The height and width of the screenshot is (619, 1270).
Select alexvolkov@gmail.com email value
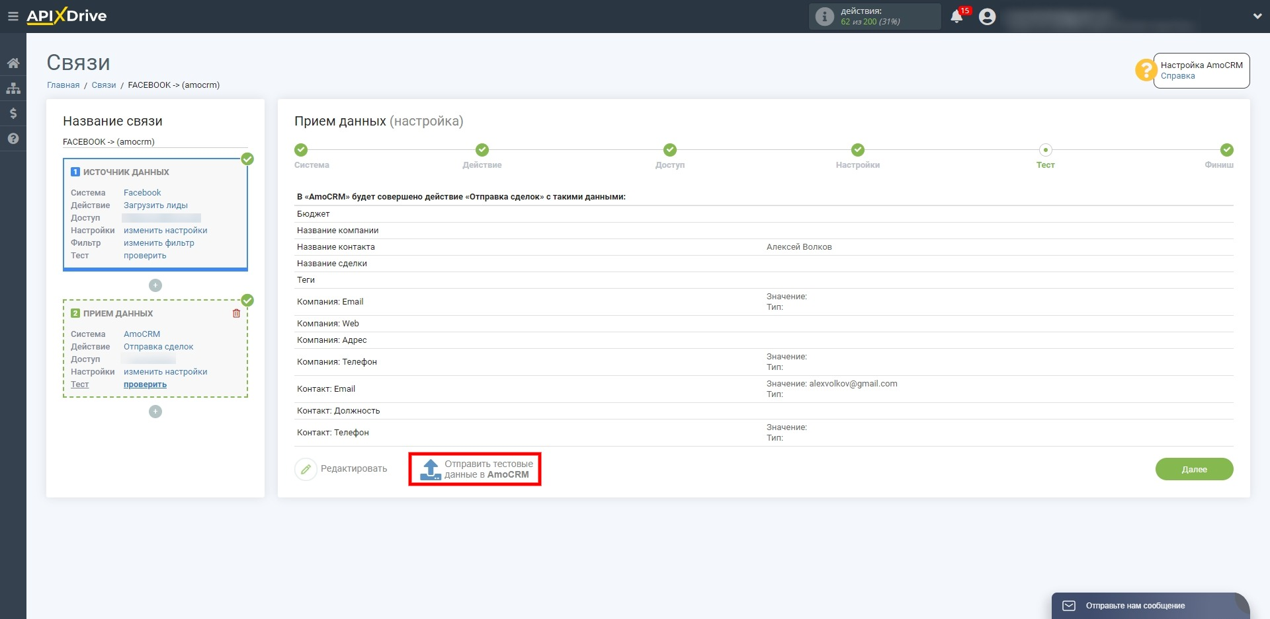tap(853, 384)
